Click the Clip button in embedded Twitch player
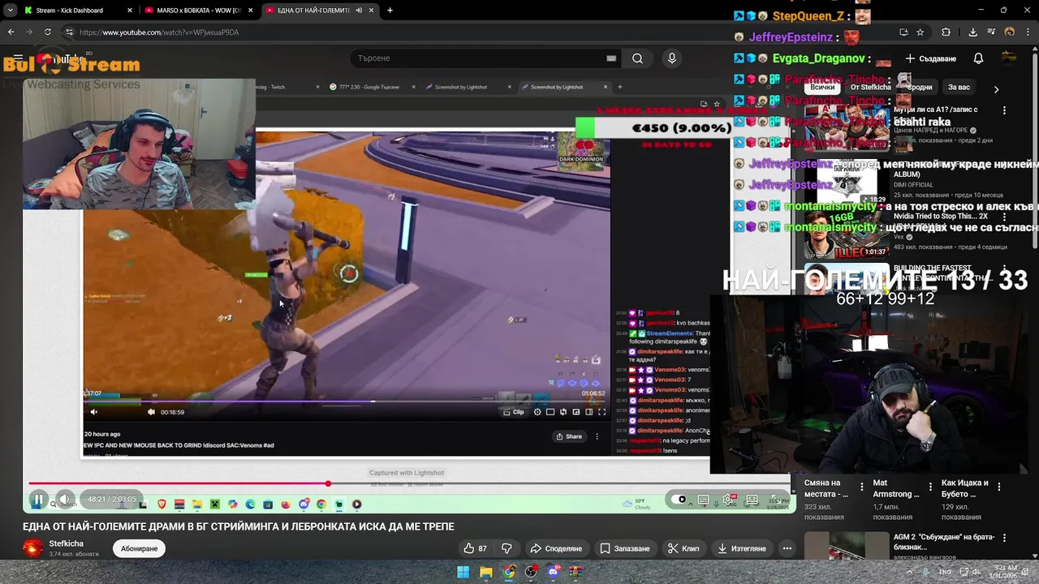Screen dimensions: 1039x584 (x=513, y=412)
